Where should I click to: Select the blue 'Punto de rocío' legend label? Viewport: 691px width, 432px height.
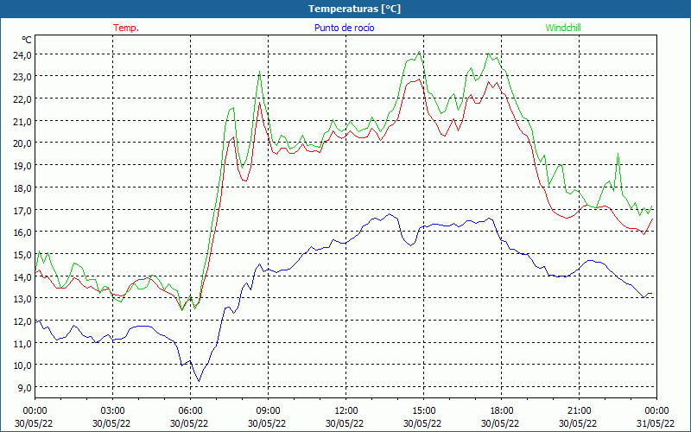pyautogui.click(x=344, y=28)
